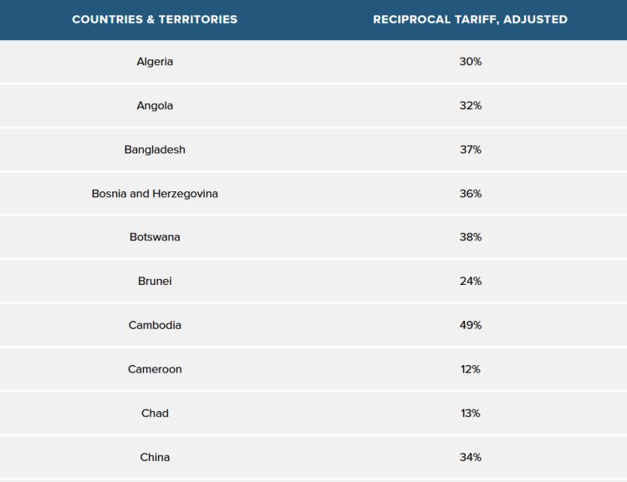Click China's 34% tariff value
The image size is (627, 482).
[470, 457]
